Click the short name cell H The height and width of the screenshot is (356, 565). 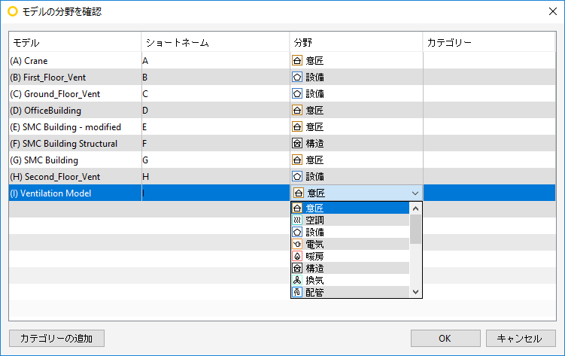coord(215,177)
